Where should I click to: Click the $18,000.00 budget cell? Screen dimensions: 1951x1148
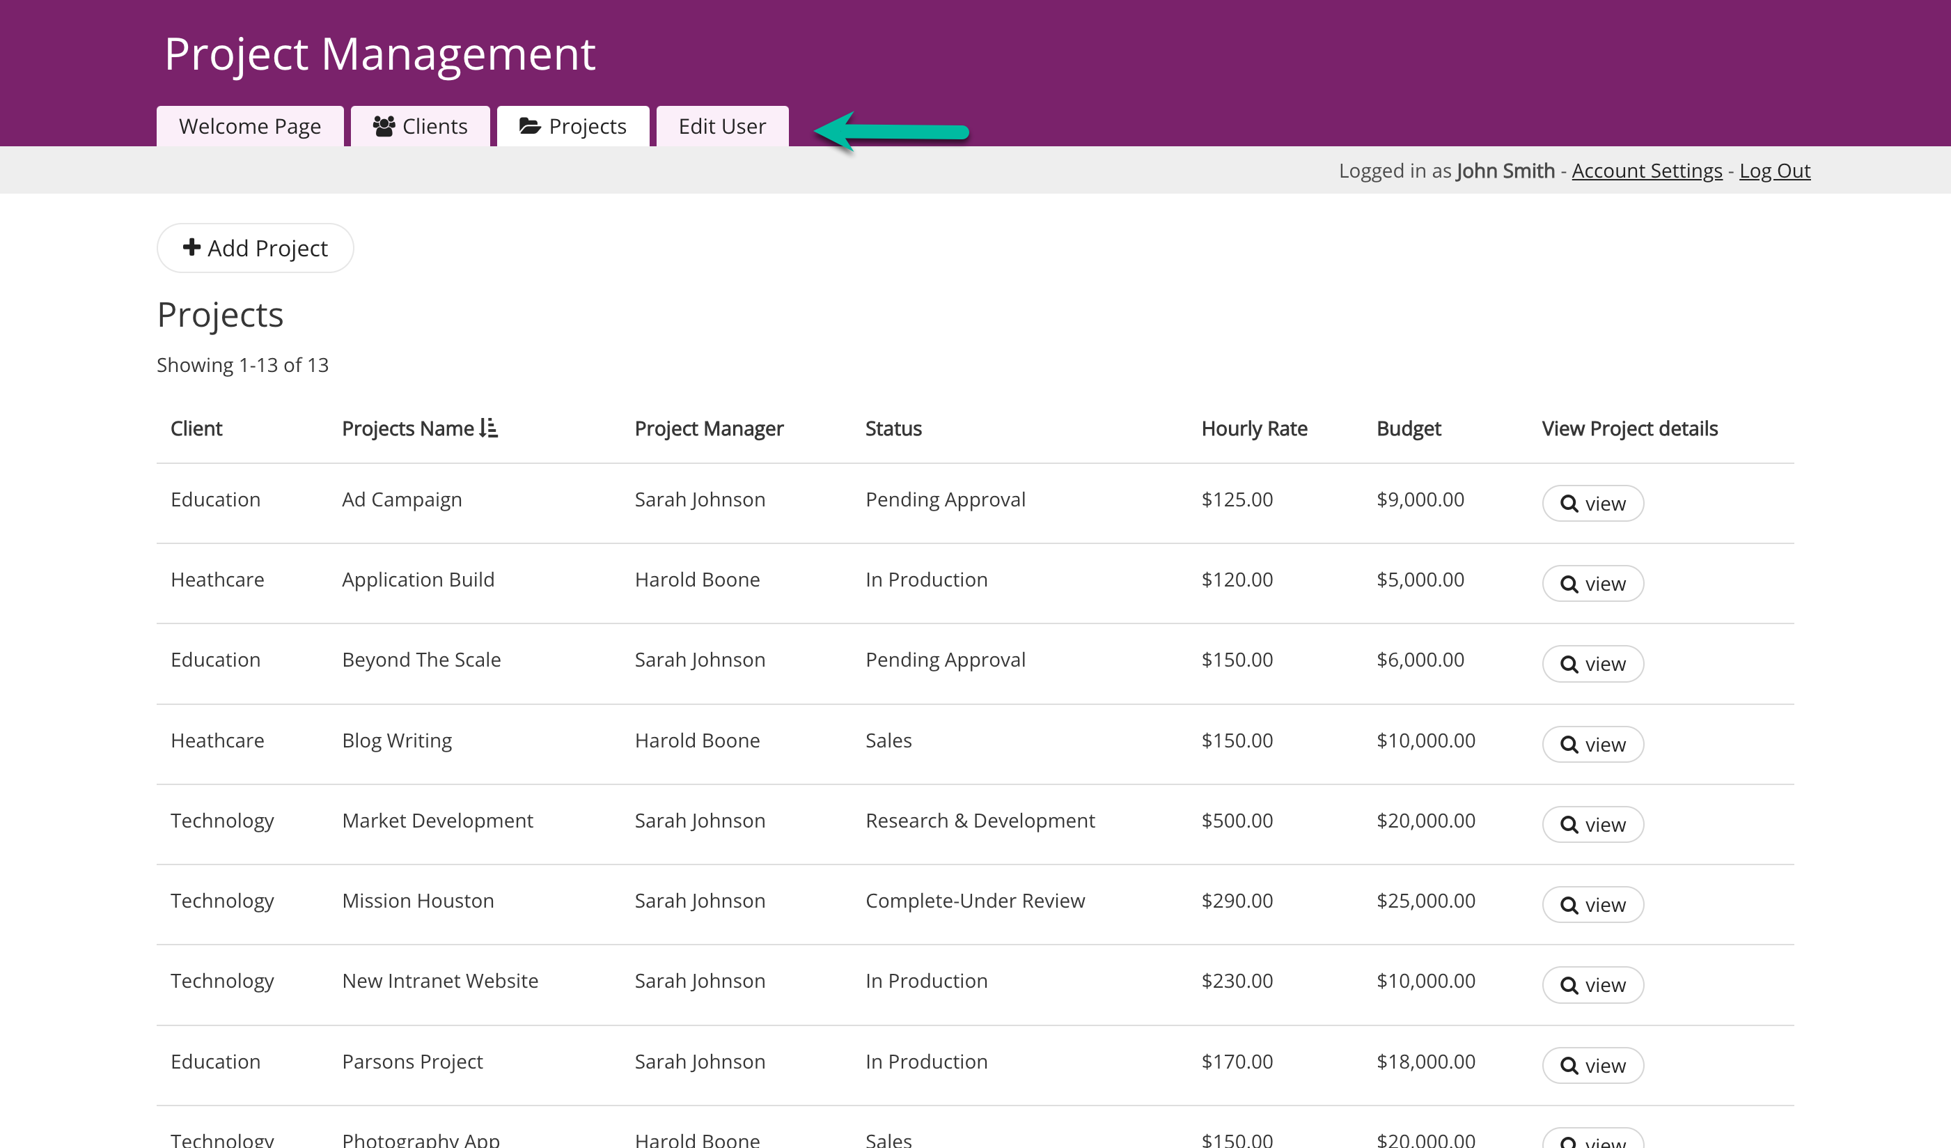[x=1425, y=1061]
